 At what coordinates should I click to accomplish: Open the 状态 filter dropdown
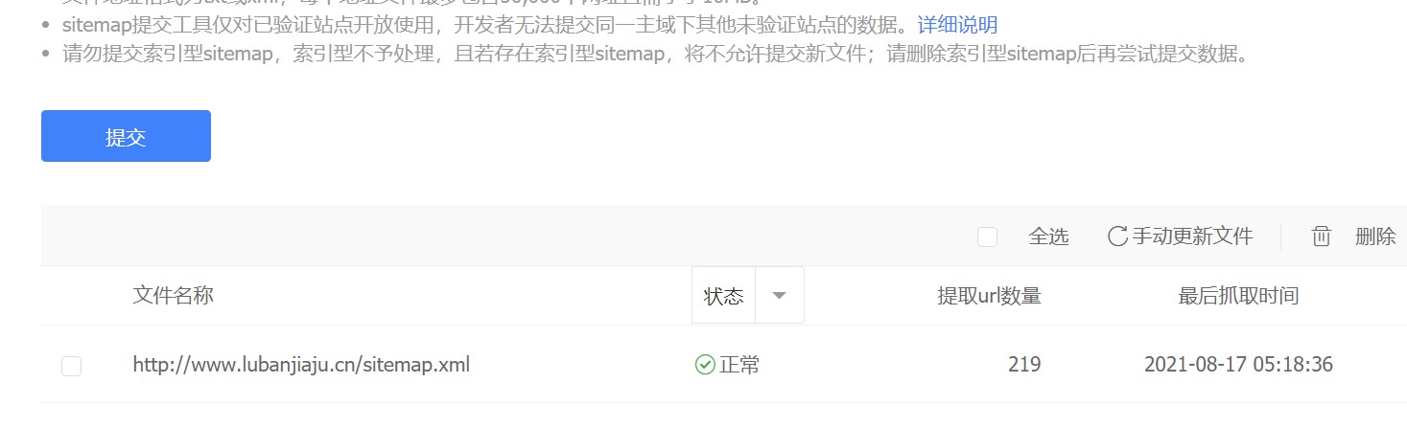click(x=748, y=296)
